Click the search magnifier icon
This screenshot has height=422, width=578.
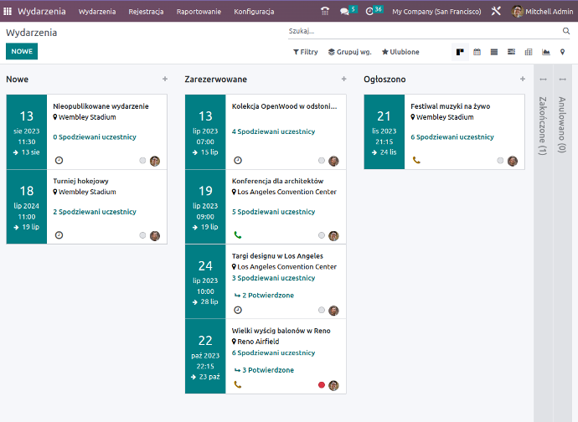(565, 31)
